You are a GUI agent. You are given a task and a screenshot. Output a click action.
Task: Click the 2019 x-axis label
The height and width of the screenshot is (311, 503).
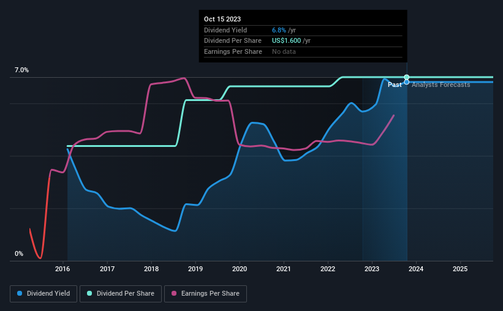(x=195, y=269)
